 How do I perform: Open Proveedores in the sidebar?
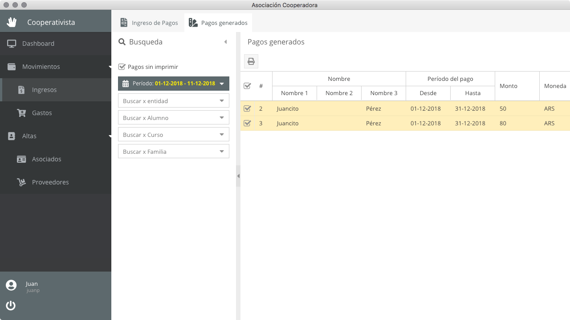56,182
